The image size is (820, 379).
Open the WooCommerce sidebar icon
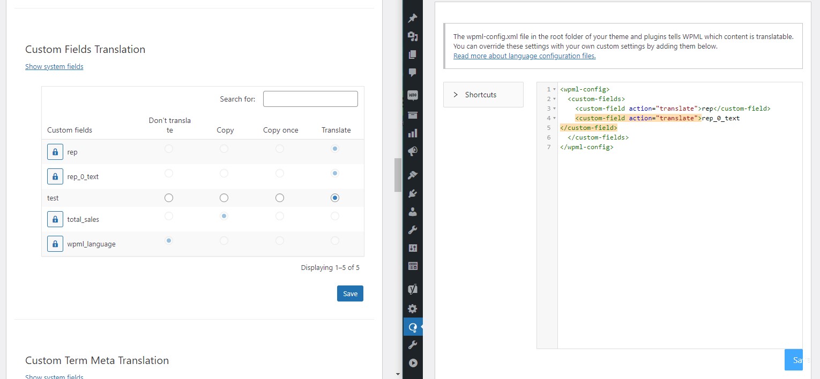click(x=413, y=96)
